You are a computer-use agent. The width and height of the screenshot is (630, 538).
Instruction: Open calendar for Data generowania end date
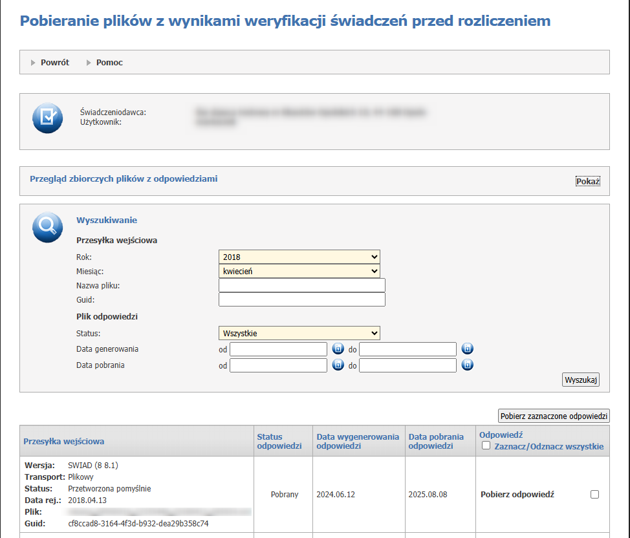467,349
